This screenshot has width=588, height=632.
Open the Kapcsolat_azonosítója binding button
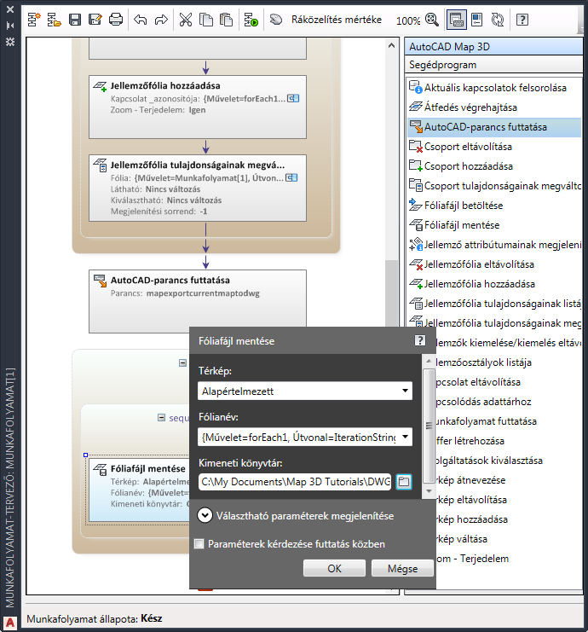pos(293,98)
